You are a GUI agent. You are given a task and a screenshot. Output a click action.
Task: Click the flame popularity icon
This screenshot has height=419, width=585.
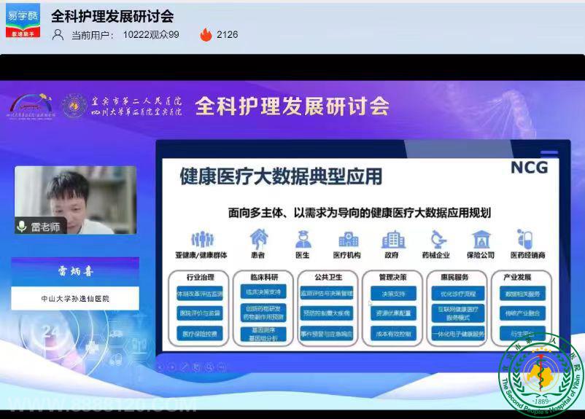coord(206,34)
